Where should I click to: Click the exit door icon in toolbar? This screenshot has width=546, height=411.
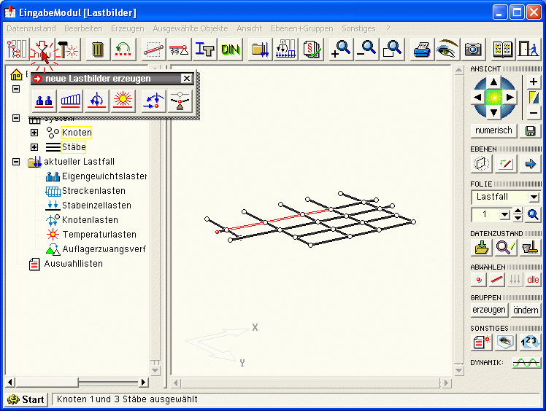(x=526, y=50)
